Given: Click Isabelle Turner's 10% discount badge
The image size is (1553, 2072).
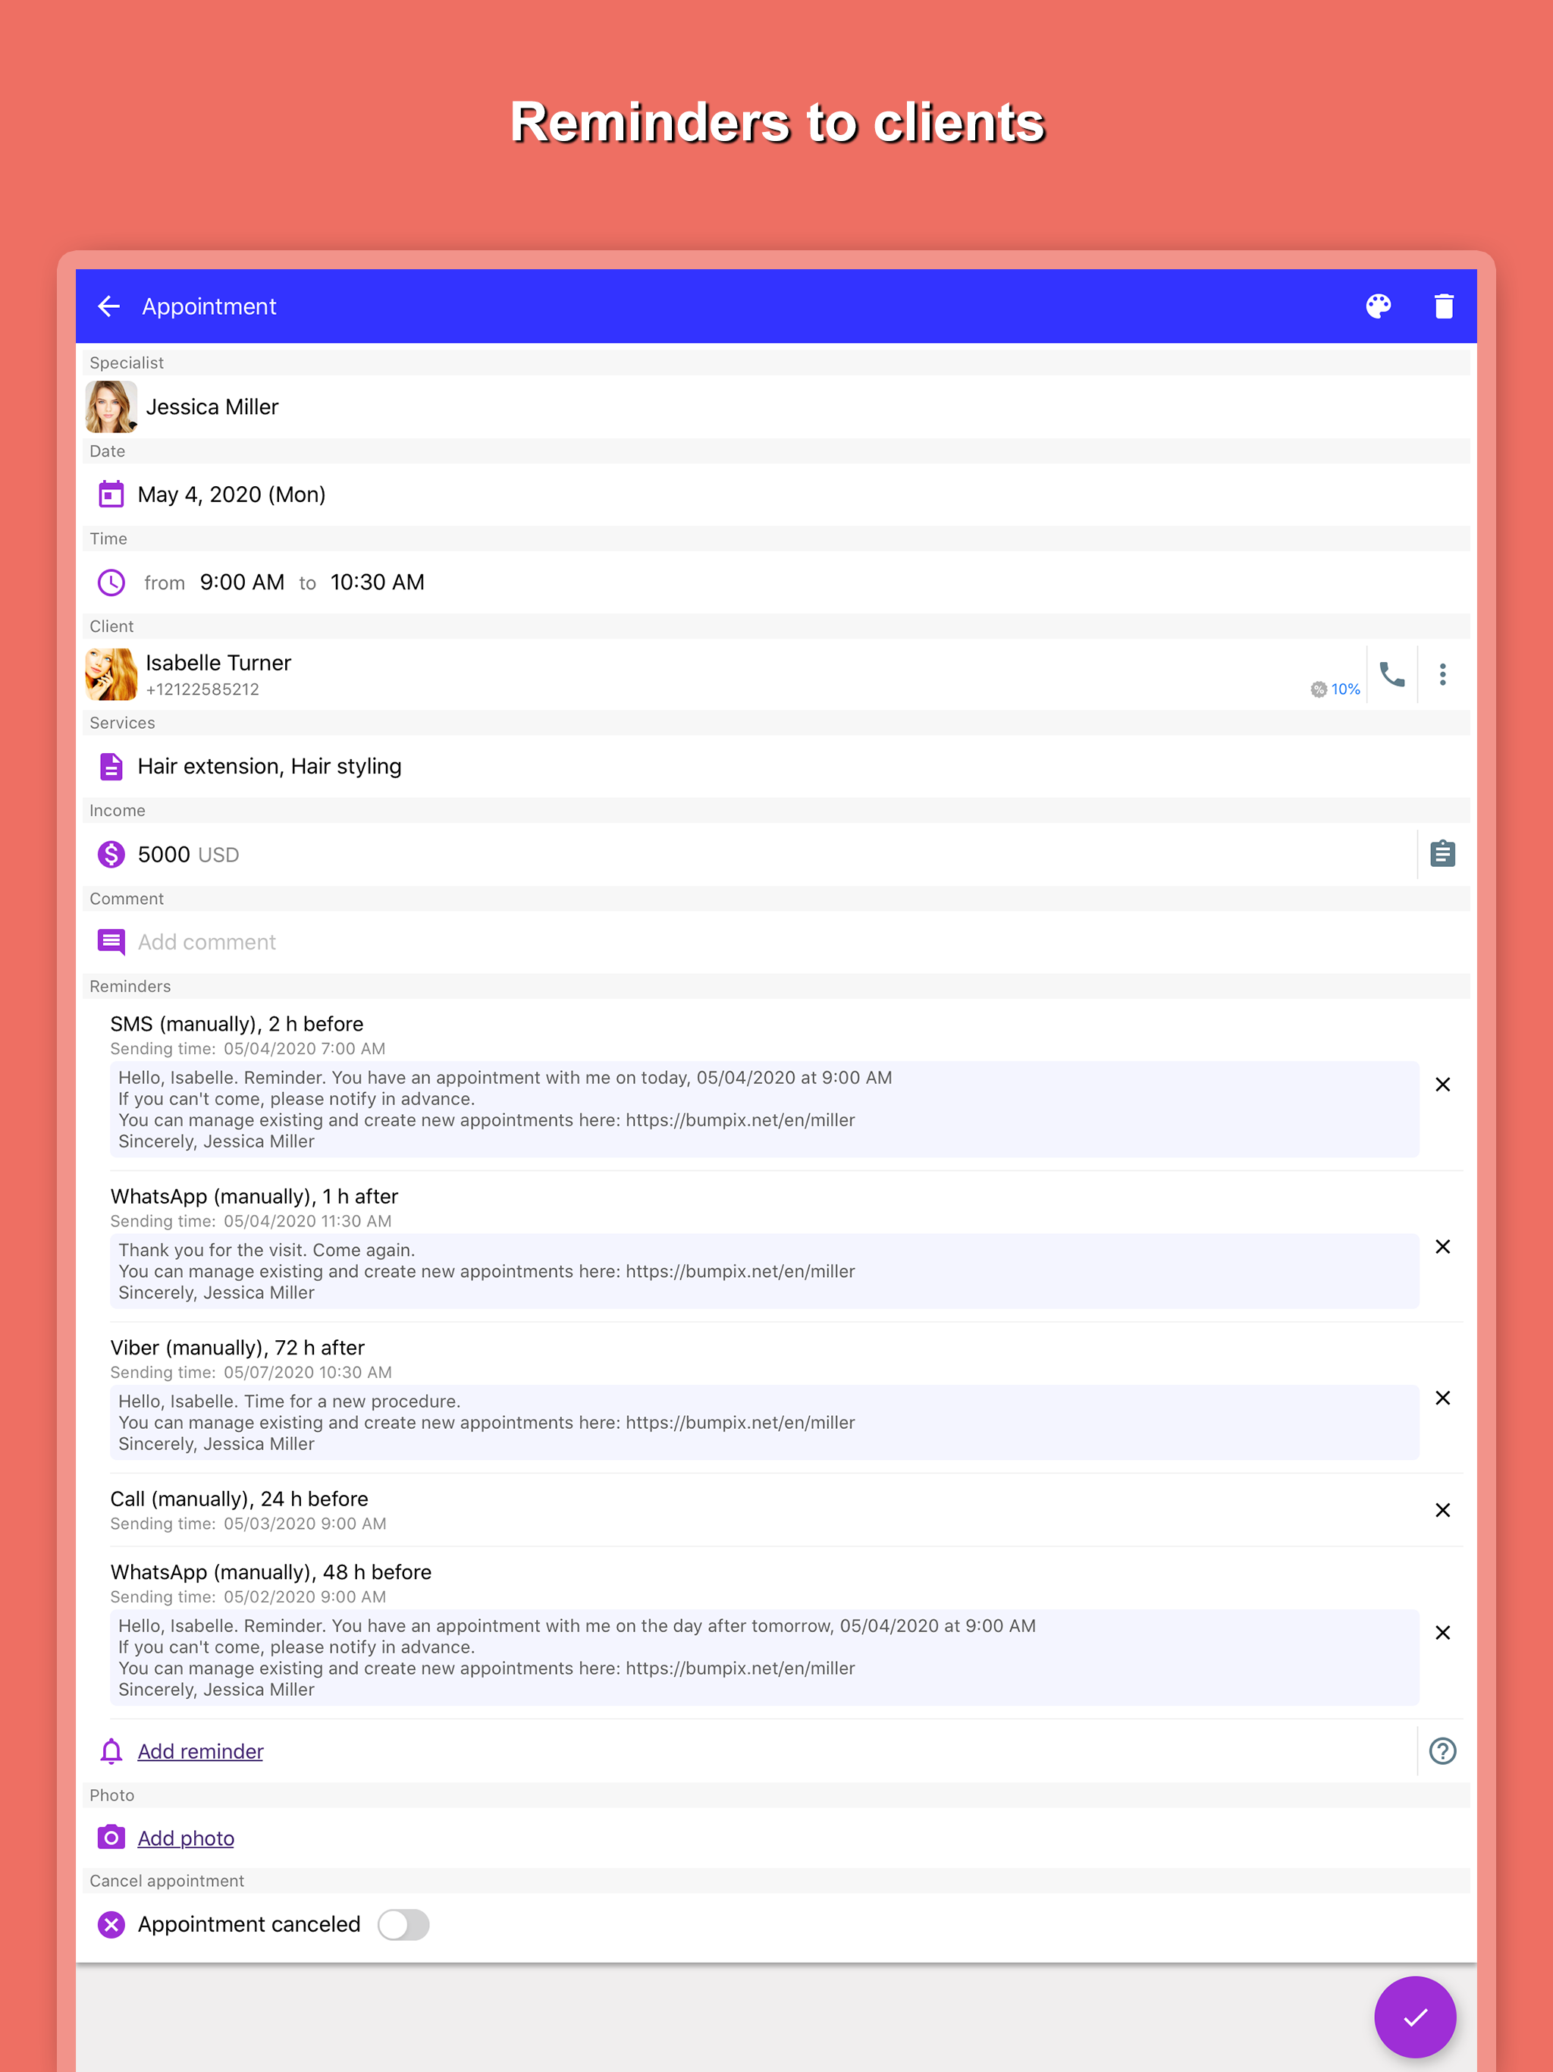Looking at the screenshot, I should pyautogui.click(x=1334, y=689).
